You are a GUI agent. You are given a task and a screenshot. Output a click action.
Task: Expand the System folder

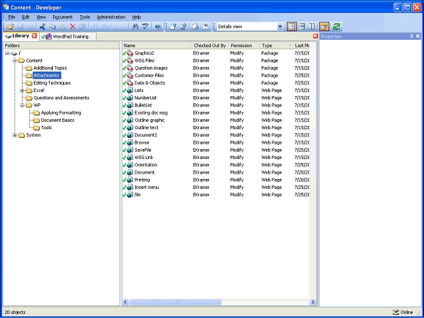click(15, 135)
